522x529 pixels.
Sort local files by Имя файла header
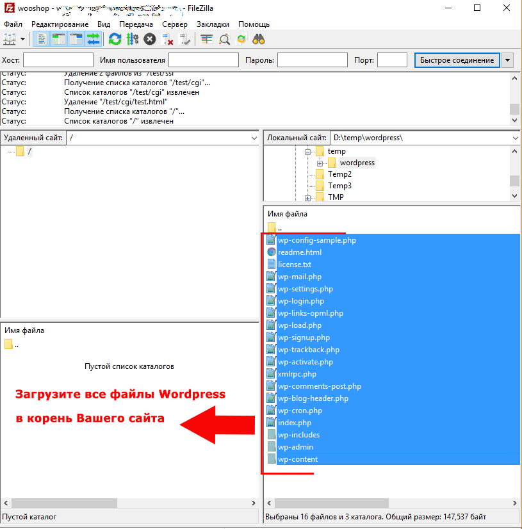tap(288, 214)
